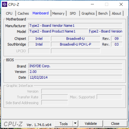Image resolution: width=129 pixels, height=129 pixels.
Task: Click the Southbridge Broadwell-U PCH L-P field
Action: 76,44
